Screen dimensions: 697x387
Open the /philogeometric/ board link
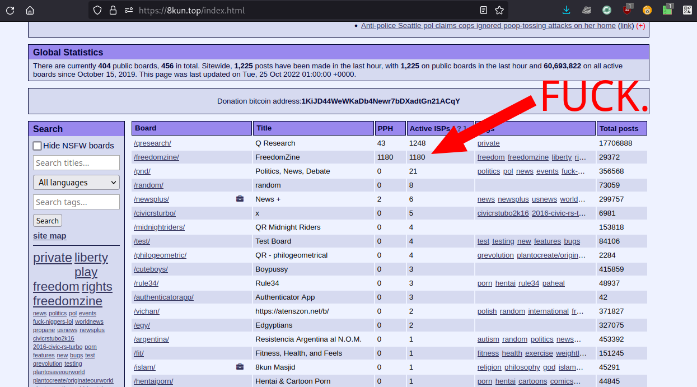coord(160,255)
